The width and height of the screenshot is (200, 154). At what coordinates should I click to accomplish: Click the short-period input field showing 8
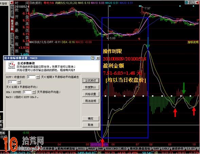(x=31, y=77)
